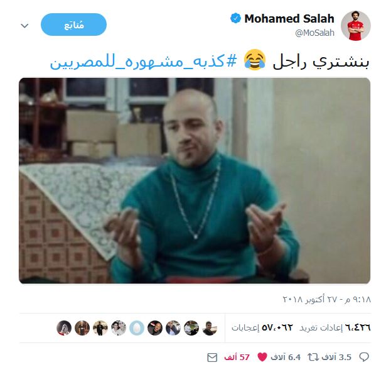This screenshot has height=372, width=391.
Task: View the ٥٧،٠٦٢ likes list
Action: [x=262, y=327]
